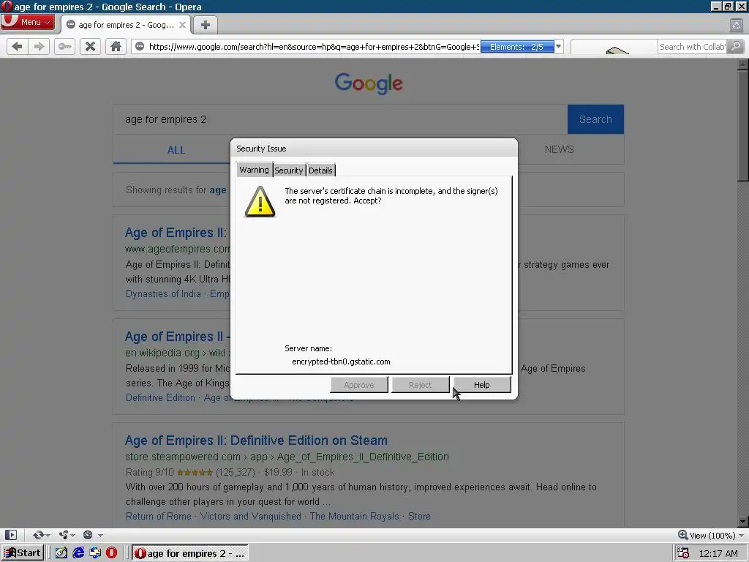Open the Opera Link sync icon
Image resolution: width=749 pixels, height=562 pixels.
38,535
